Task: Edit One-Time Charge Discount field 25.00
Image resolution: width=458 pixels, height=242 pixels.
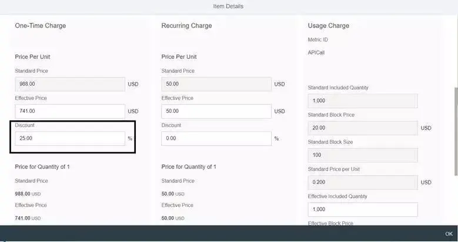Action: click(x=70, y=139)
